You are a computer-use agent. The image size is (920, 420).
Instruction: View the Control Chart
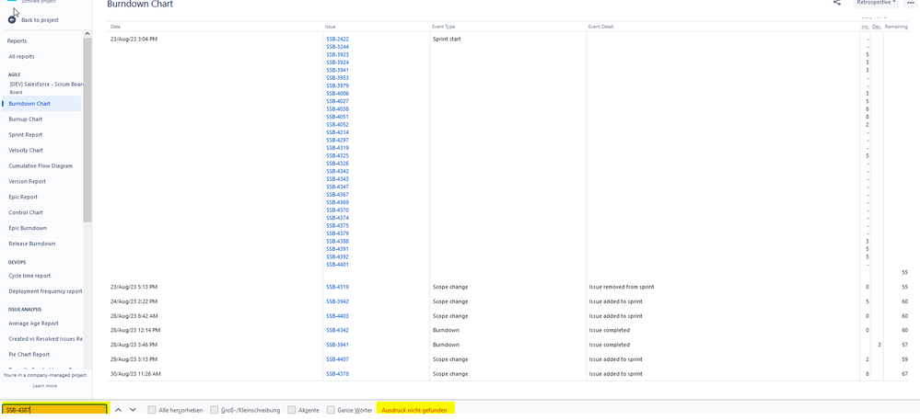(25, 212)
